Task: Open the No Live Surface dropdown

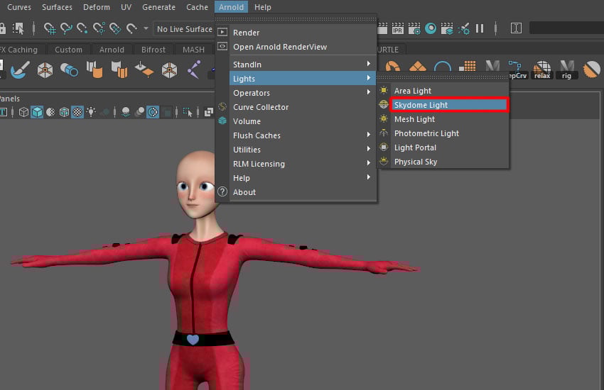Action: click(x=184, y=29)
